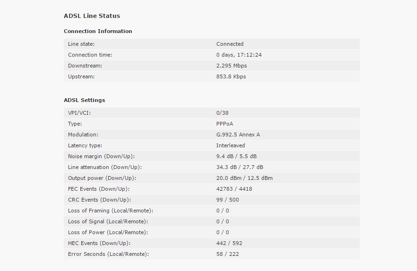Viewport: 417px width, 271px height.
Task: Select the Loss of Framing (Local/Remote) row label
Action: [x=111, y=211]
